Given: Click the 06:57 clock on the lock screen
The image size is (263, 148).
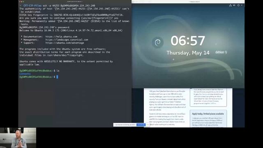Looking at the screenshot, I should click(x=188, y=41).
